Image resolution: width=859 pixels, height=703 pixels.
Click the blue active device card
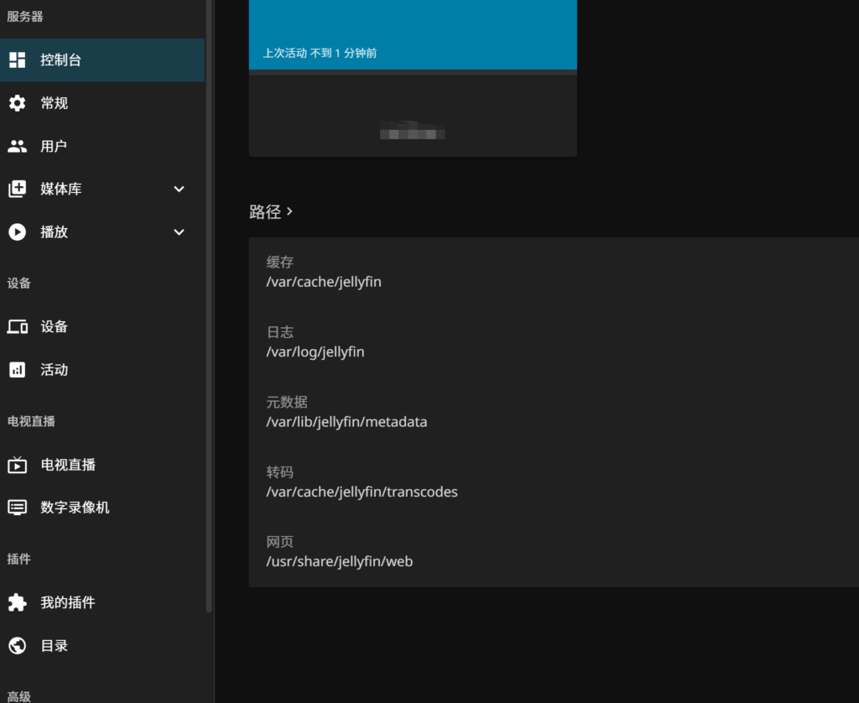pyautogui.click(x=413, y=34)
